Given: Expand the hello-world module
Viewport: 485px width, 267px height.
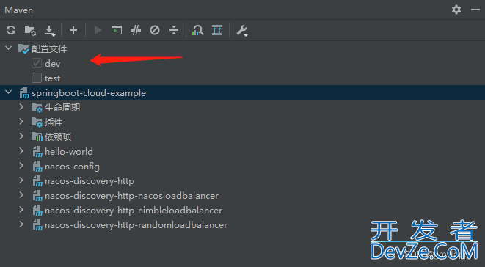Looking at the screenshot, I should click(x=21, y=151).
